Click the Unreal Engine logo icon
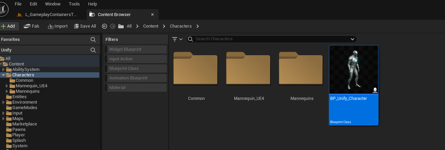This screenshot has height=150, width=445. pos(3,9)
